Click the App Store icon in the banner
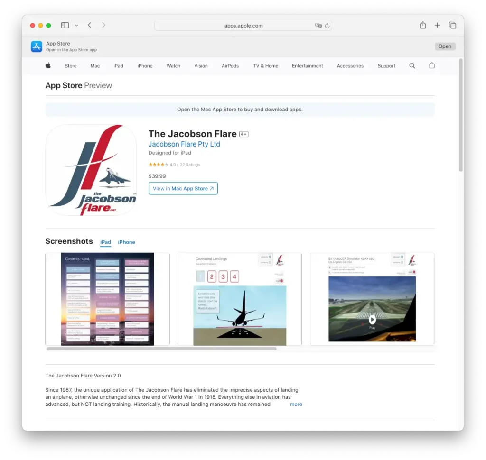Screen dimensions: 486x460 (37, 46)
